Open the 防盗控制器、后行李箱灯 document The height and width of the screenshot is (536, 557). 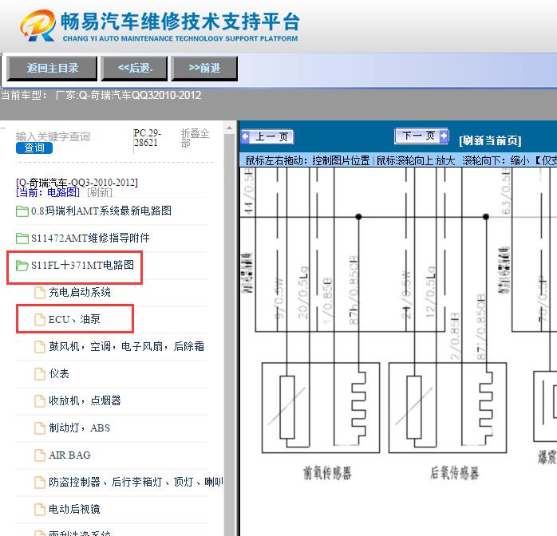[x=136, y=482]
